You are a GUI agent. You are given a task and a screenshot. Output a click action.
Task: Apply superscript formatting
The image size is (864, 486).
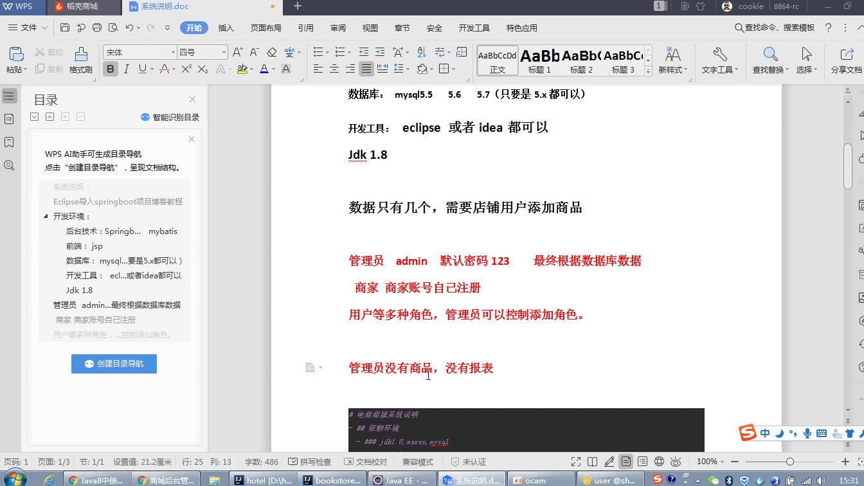[x=186, y=69]
